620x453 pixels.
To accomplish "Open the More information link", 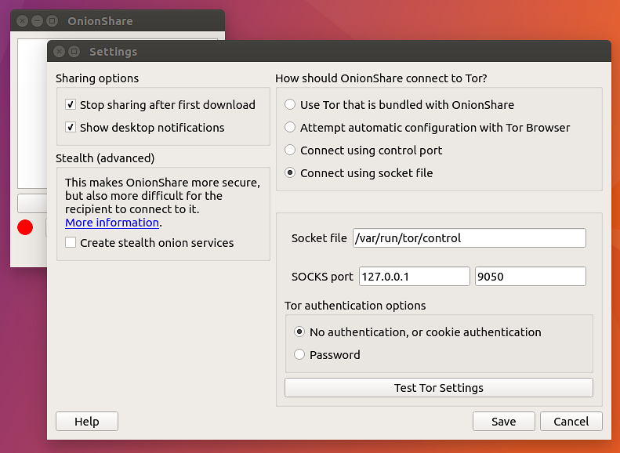I will [112, 223].
